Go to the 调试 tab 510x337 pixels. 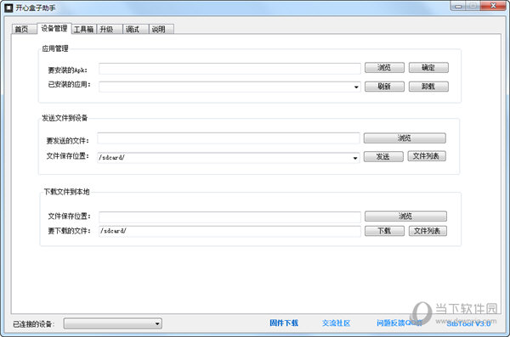coord(135,29)
